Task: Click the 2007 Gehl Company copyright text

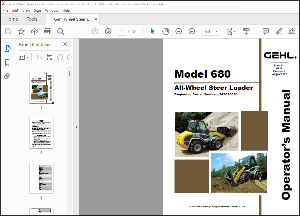Action: [x=217, y=207]
